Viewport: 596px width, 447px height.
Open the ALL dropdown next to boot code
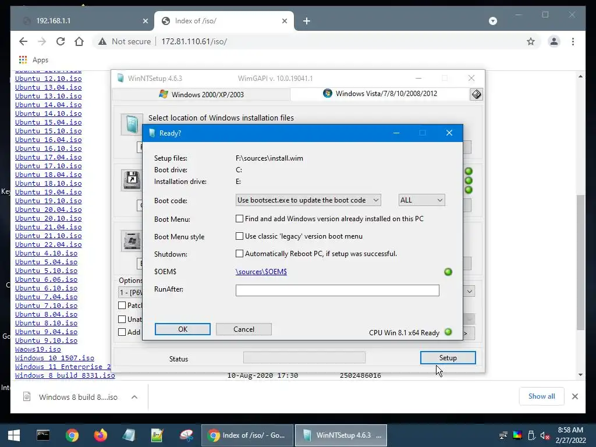(421, 200)
